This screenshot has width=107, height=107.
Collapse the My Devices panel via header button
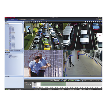(x=23, y=52)
